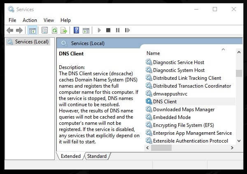Click gear icon beside Diagnostic Service Host
This screenshot has height=174, width=247.
(149, 62)
